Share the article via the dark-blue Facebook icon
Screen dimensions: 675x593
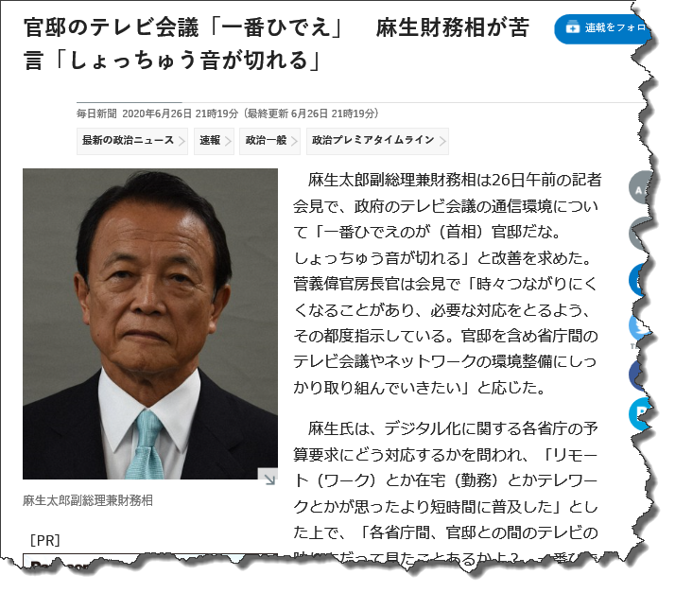pyautogui.click(x=638, y=375)
